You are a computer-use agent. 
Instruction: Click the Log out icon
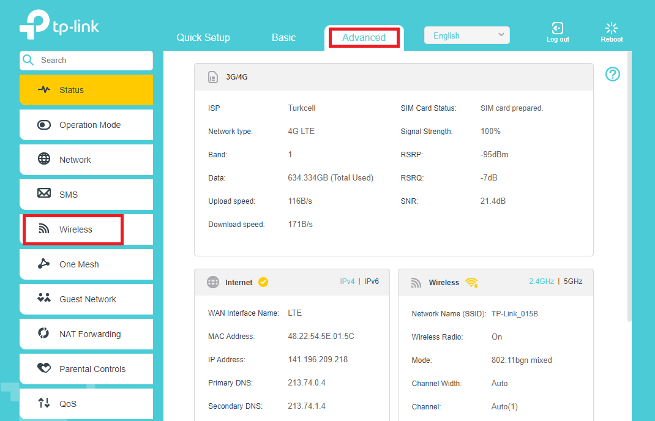[x=557, y=28]
